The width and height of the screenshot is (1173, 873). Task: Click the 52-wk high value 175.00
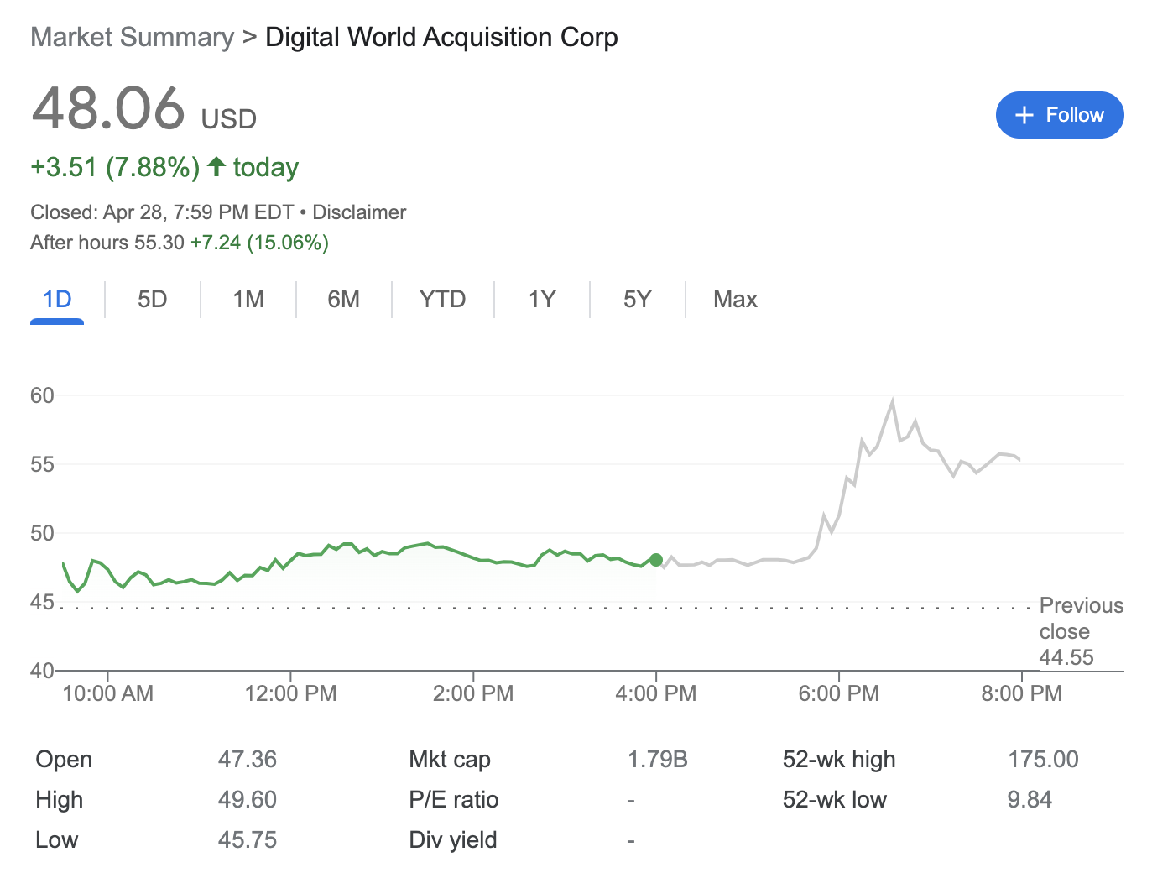tap(1043, 760)
